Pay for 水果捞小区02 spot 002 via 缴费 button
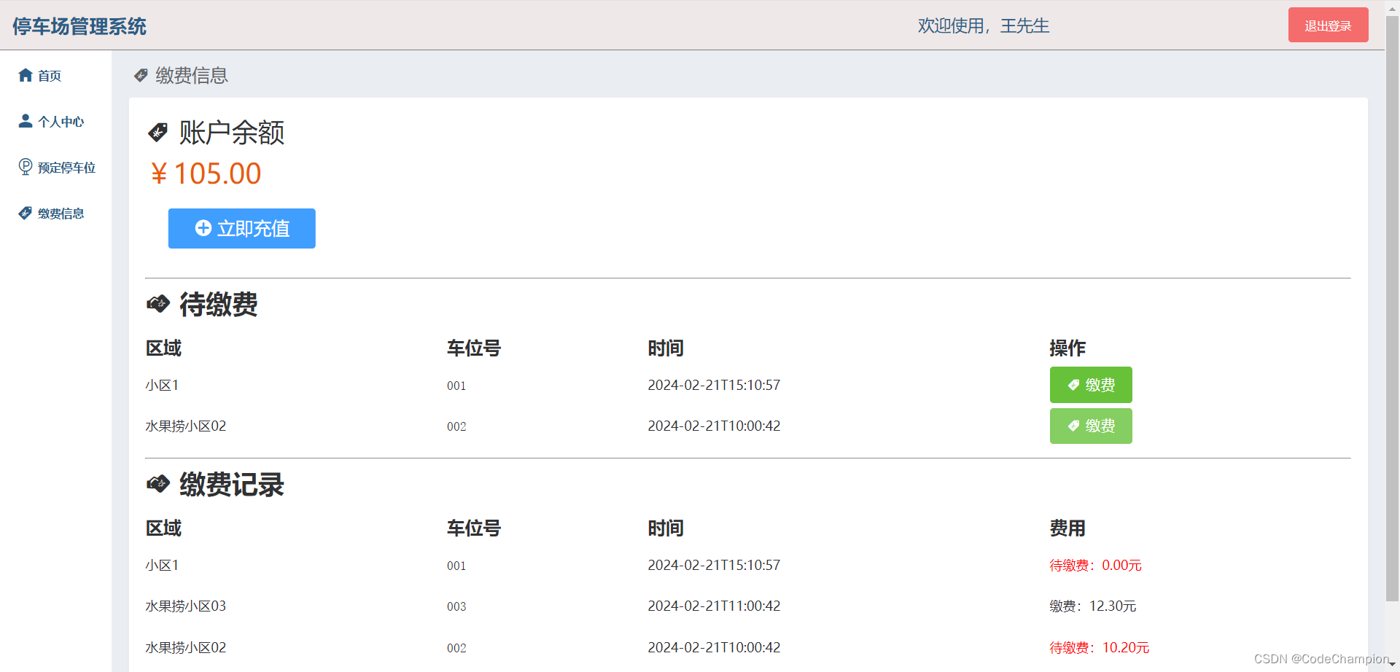 pyautogui.click(x=1091, y=426)
